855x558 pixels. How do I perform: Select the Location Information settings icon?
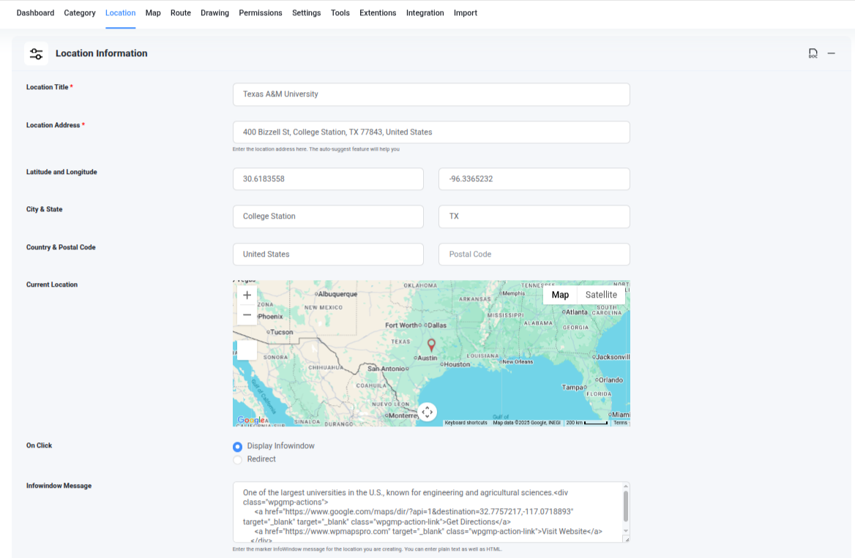coord(36,53)
